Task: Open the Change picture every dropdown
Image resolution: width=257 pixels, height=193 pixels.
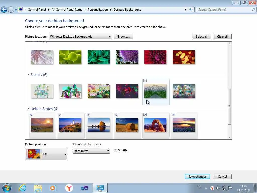Action: coord(91,151)
